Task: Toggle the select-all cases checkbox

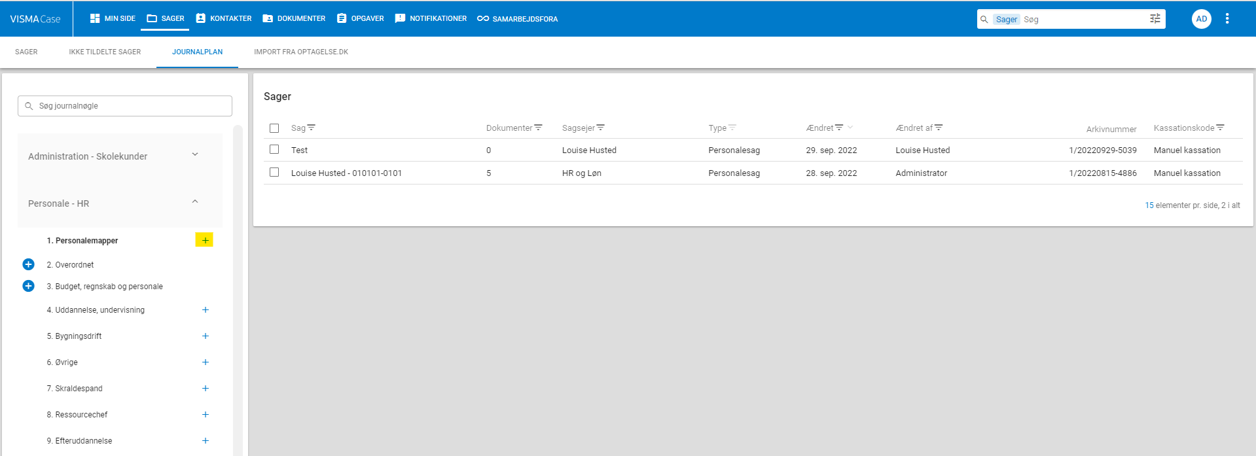Action: (x=274, y=128)
